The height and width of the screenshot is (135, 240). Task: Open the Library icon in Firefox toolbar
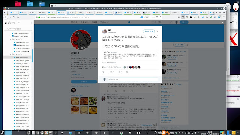pyautogui.click(x=179, y=17)
